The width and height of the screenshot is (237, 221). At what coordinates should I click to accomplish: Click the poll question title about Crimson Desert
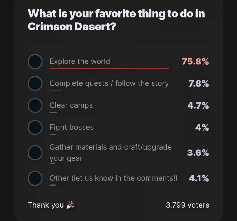pyautogui.click(x=117, y=20)
